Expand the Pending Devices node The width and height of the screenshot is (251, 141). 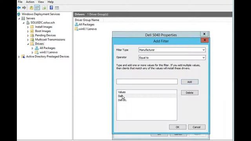[28, 36]
